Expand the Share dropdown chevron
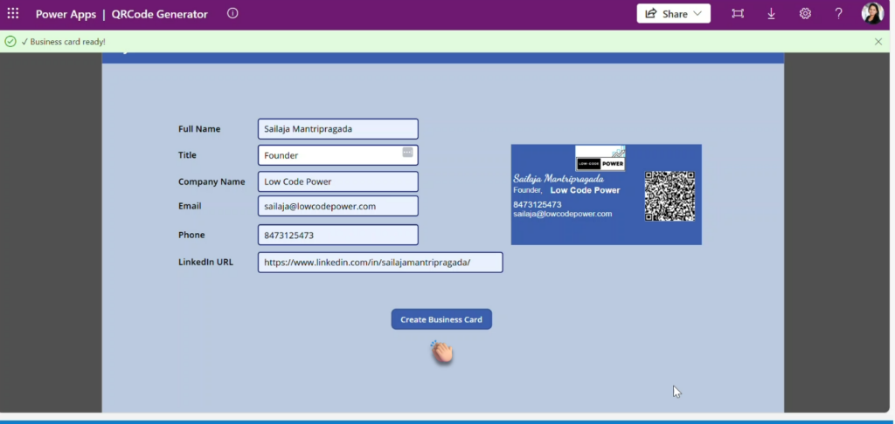 [697, 14]
